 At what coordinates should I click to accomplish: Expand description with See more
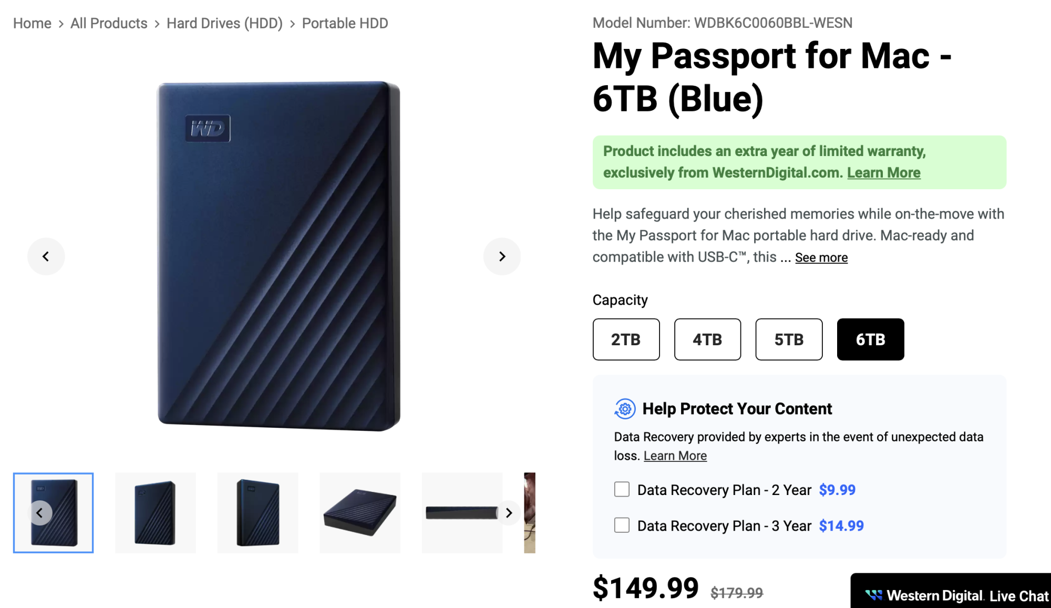[821, 257]
